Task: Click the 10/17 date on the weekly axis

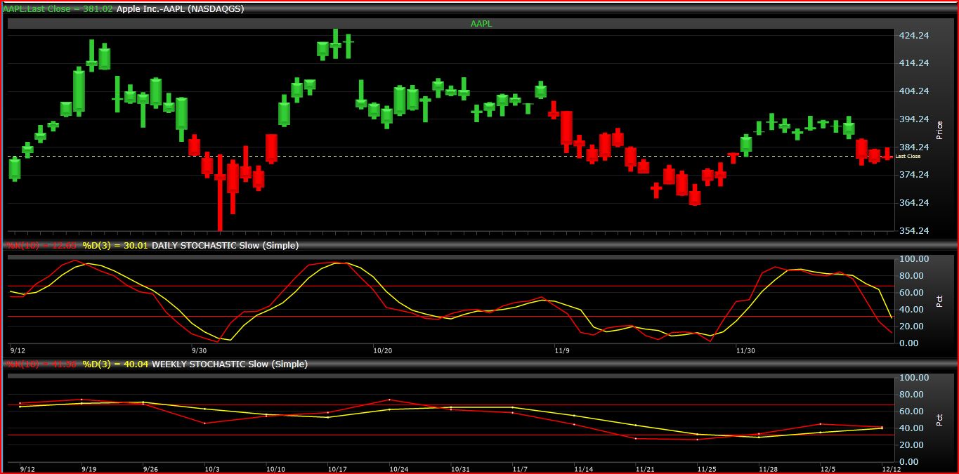Action: coord(337,468)
